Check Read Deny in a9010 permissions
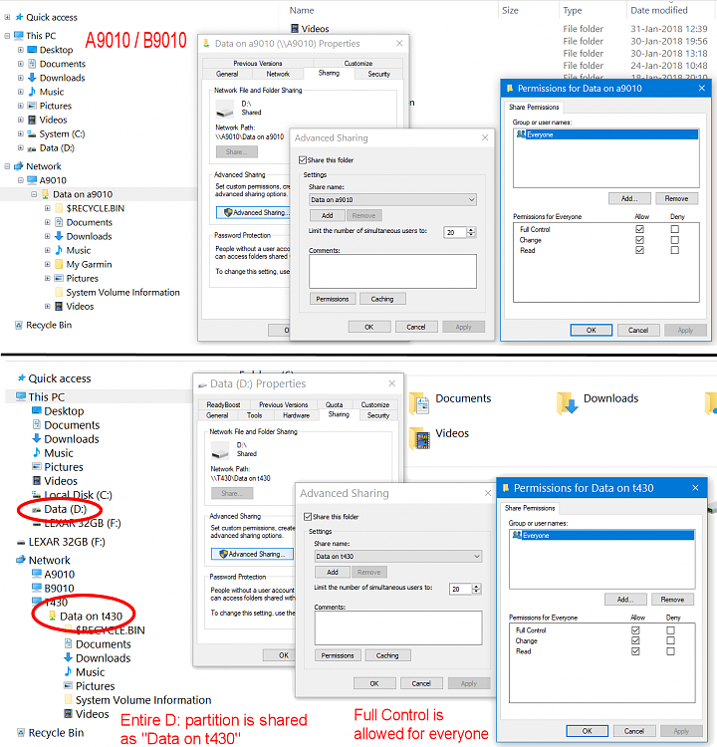This screenshot has width=717, height=747. coord(674,250)
